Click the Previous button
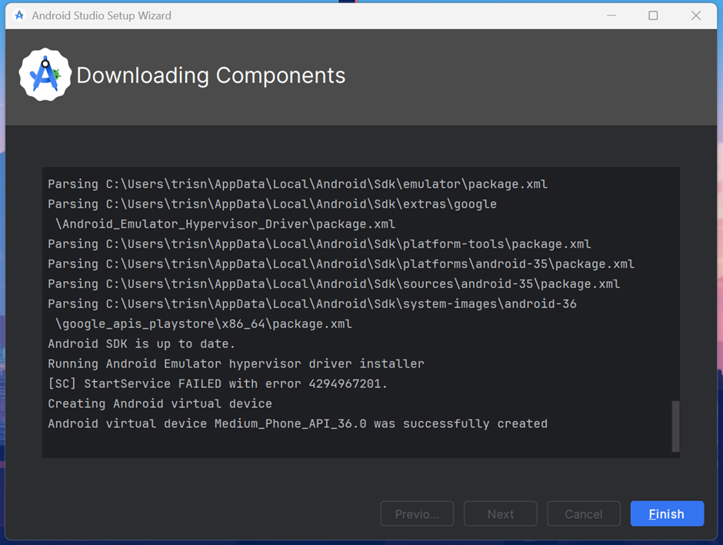 point(417,513)
